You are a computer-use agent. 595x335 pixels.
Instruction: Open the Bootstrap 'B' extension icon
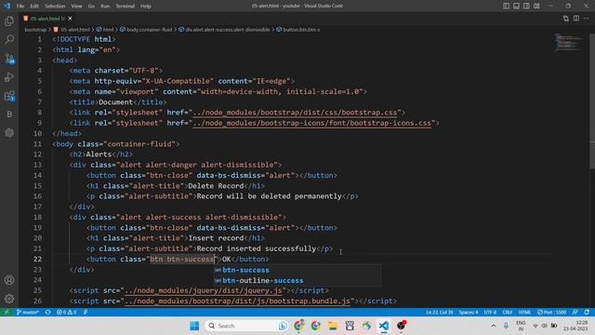pyautogui.click(x=9, y=114)
